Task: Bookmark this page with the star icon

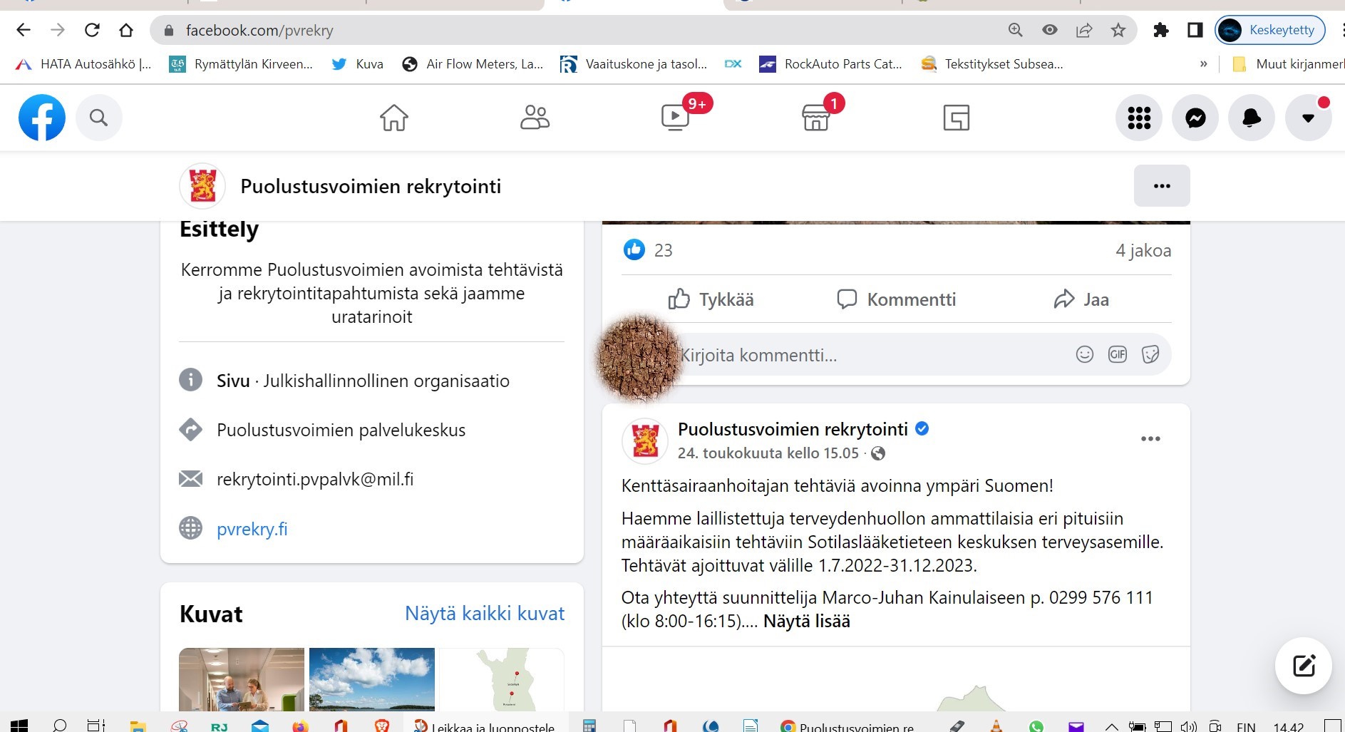Action: pos(1118,30)
